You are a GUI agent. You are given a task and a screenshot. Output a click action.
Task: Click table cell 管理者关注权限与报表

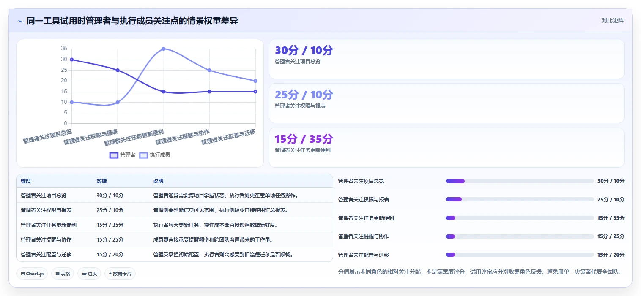[46, 210]
